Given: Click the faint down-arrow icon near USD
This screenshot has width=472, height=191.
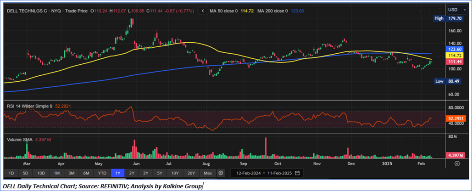Looking at the screenshot, I should coord(420,10).
